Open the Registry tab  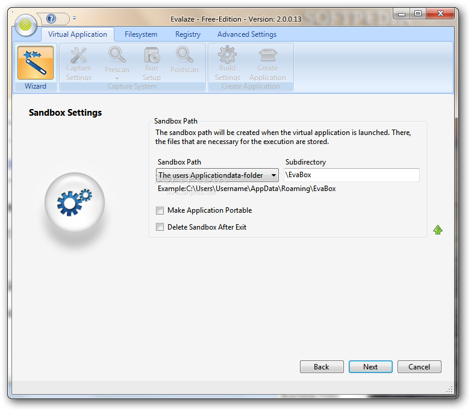(x=188, y=34)
